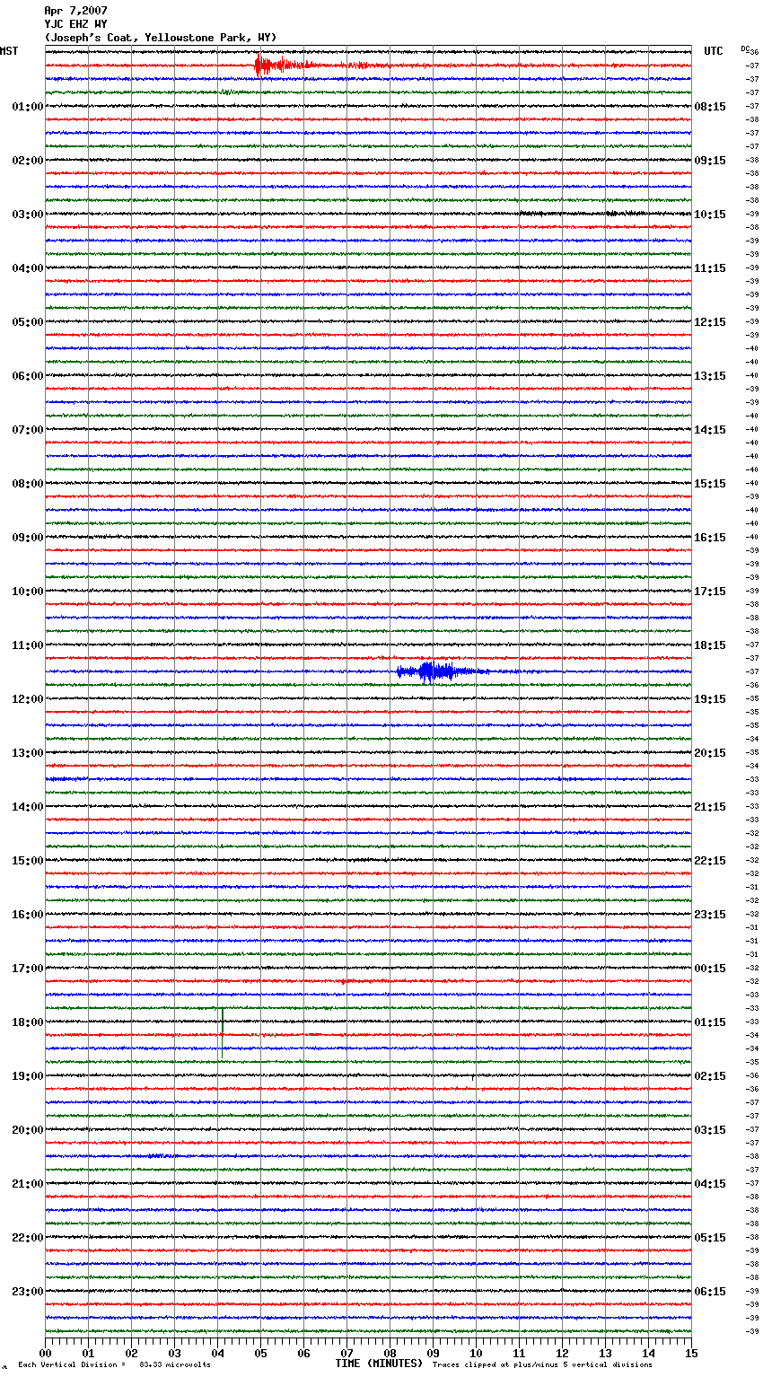Click the minute 10 tick label on bottom axis
Image resolution: width=763 pixels, height=1377 pixels.
point(476,1353)
